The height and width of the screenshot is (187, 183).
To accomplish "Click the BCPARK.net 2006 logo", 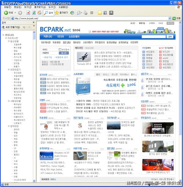I will point(60,29).
